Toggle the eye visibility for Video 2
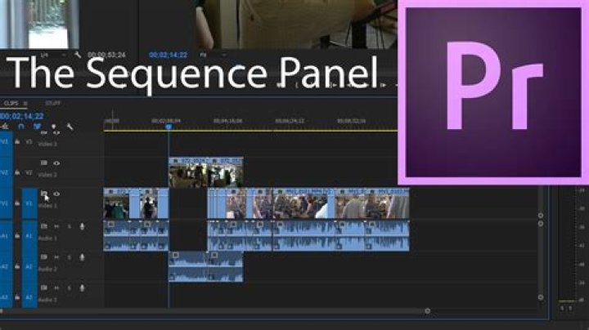This screenshot has height=330, width=589. [x=56, y=163]
